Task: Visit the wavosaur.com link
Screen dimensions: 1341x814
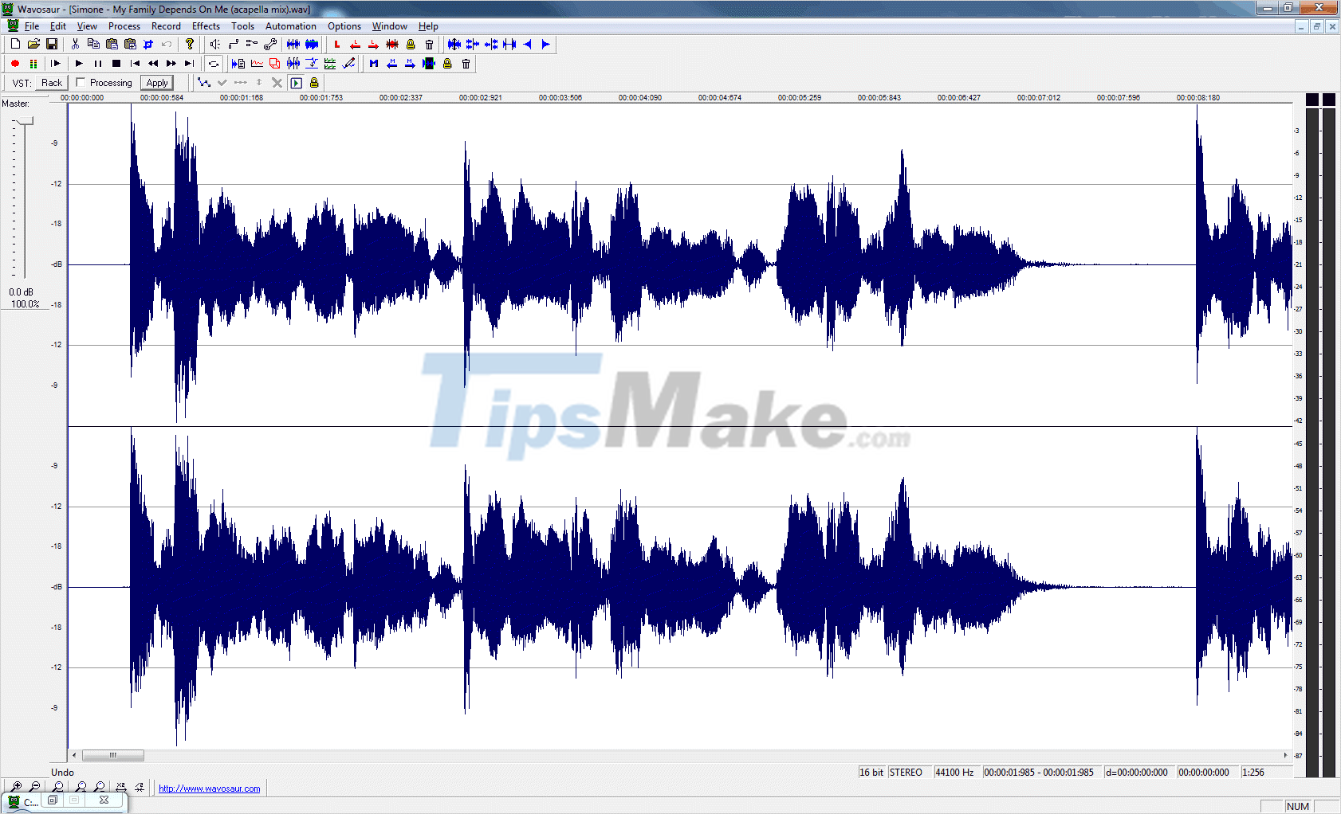Action: 210,788
